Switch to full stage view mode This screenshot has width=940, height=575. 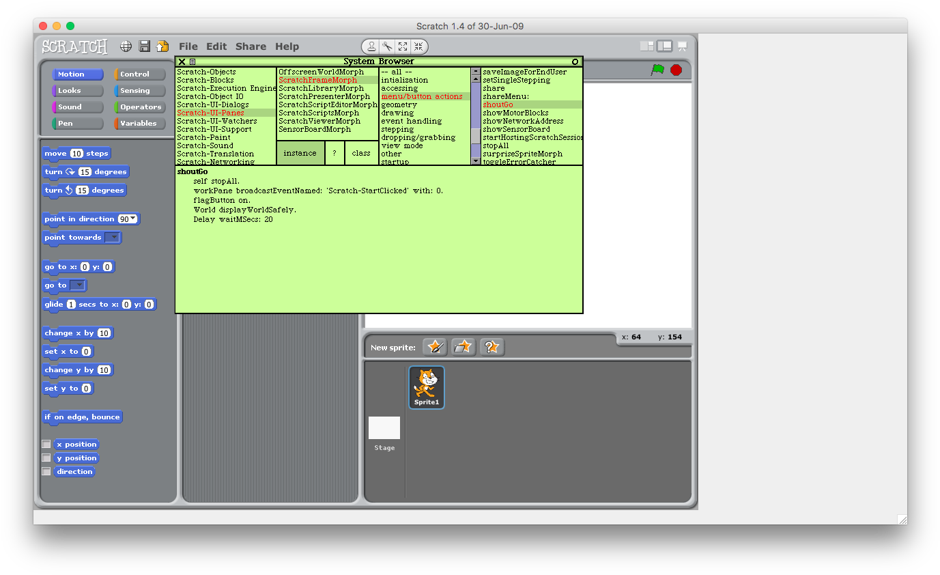664,46
